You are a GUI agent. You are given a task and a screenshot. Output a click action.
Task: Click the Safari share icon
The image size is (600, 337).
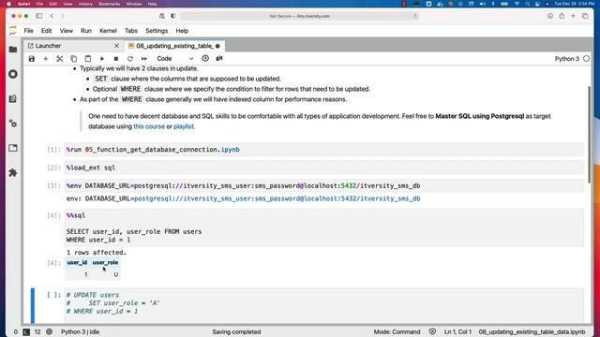[562, 16]
